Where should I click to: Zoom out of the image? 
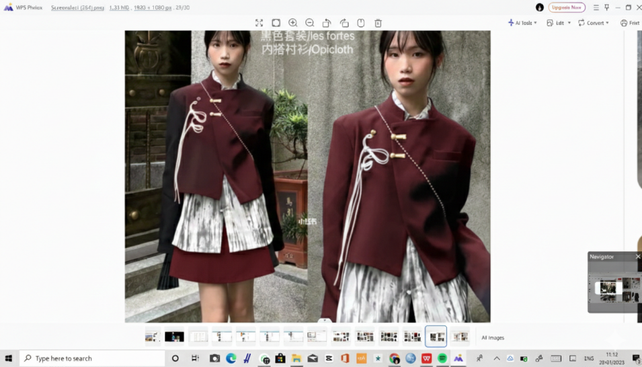310,23
